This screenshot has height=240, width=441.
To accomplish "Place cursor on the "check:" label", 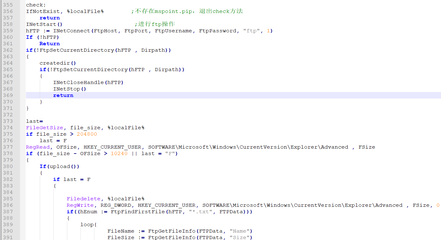I will click(35, 5).
